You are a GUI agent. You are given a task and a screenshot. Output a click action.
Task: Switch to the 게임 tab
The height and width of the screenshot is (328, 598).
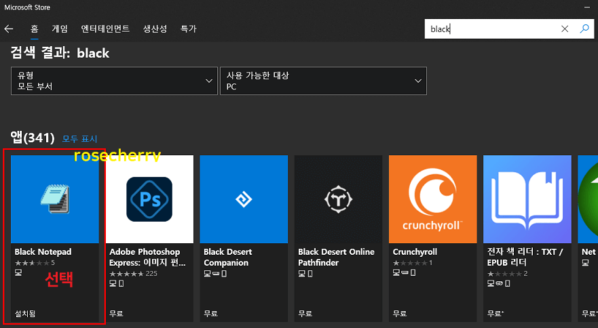(x=60, y=29)
